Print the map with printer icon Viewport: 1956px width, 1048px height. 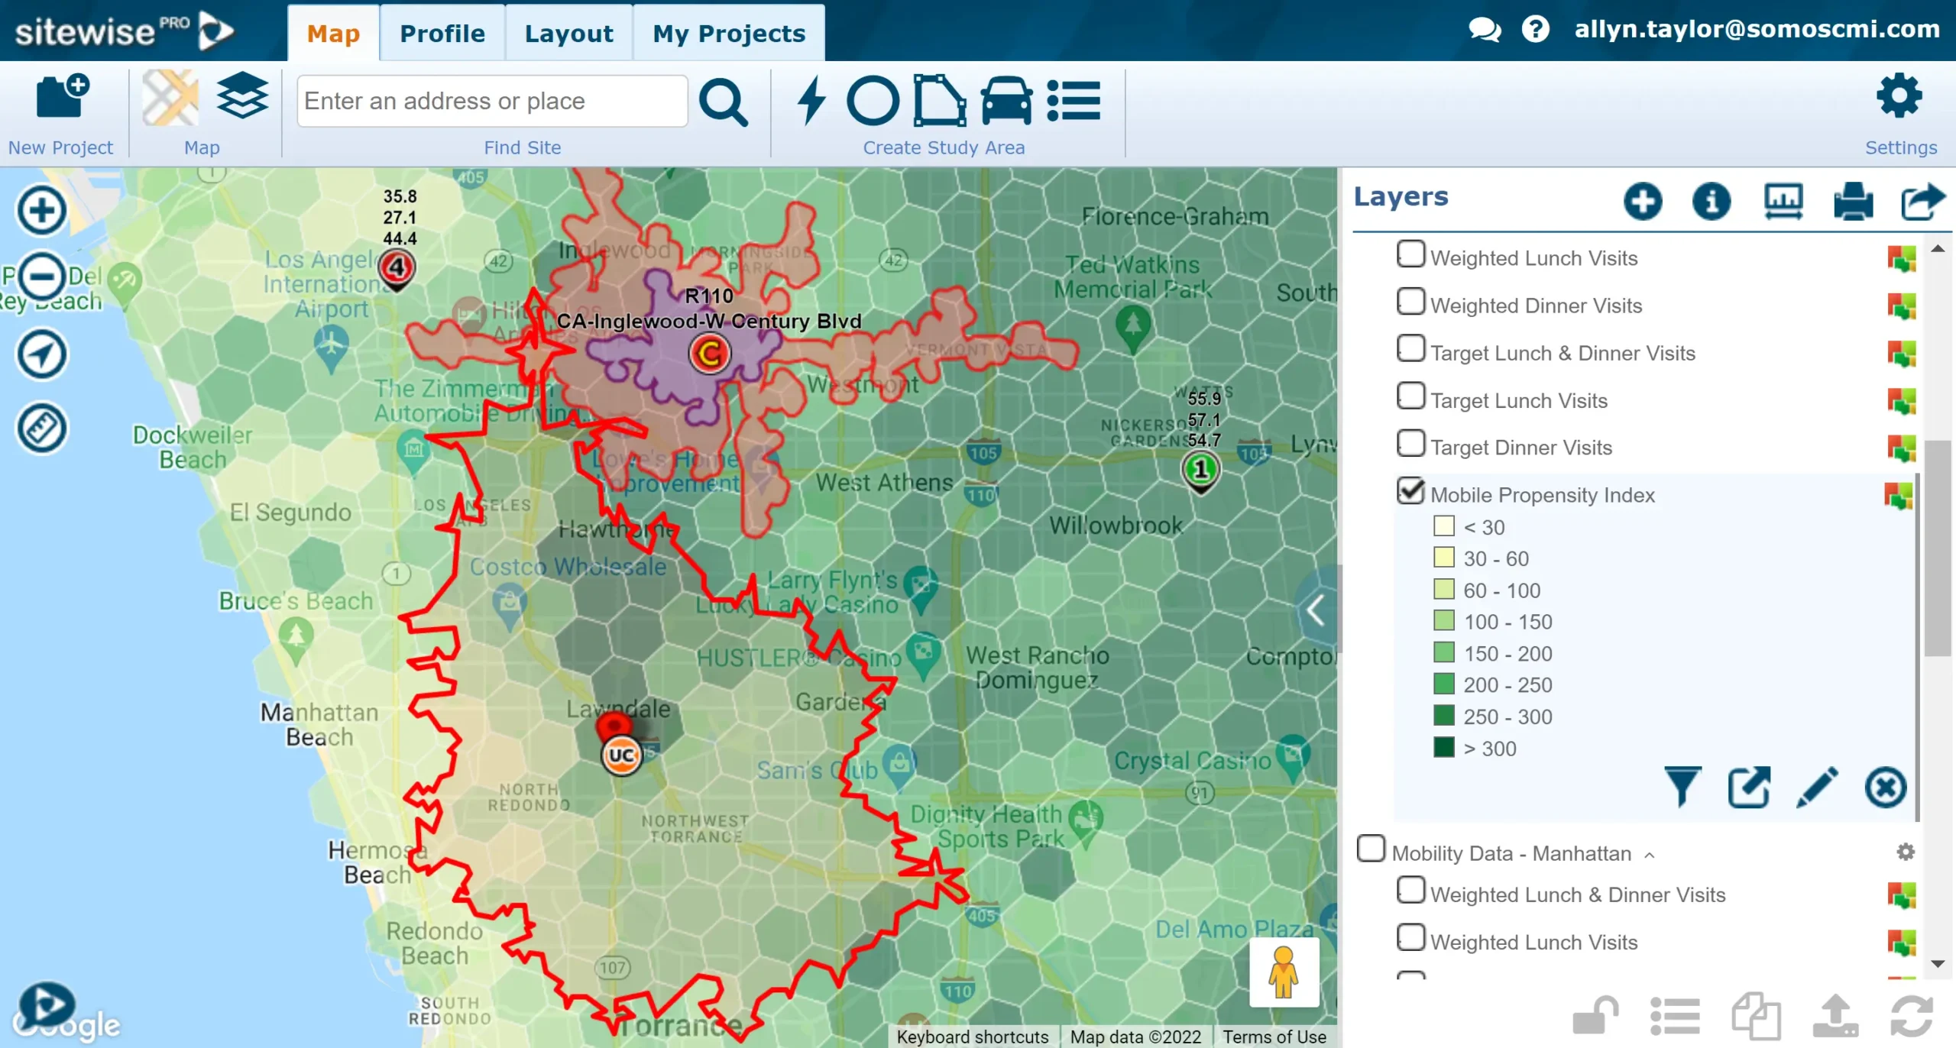point(1853,201)
